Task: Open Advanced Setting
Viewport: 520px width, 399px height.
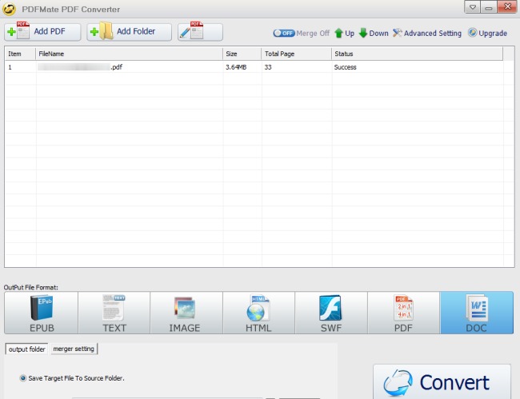Action: 427,33
